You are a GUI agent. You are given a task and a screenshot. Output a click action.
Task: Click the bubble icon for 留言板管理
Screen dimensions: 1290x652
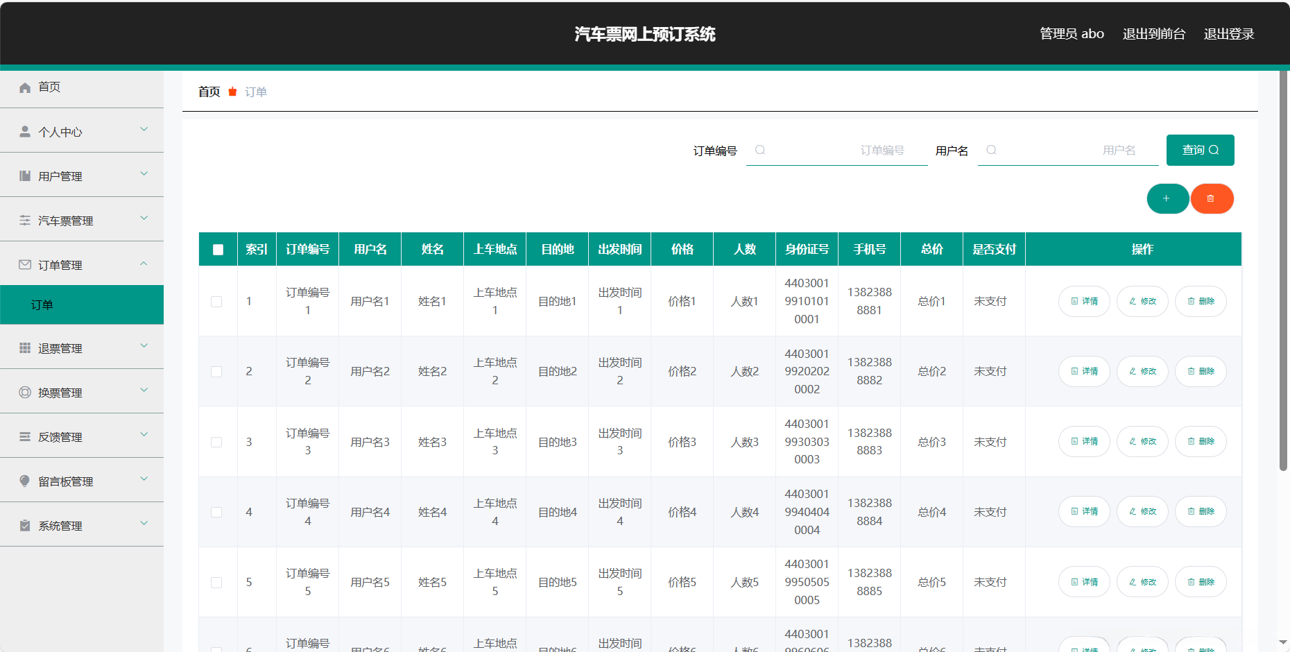pos(25,481)
